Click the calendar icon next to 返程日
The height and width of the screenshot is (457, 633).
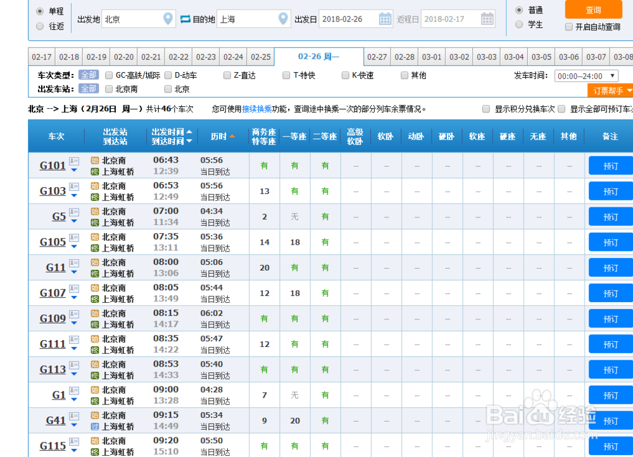click(487, 19)
